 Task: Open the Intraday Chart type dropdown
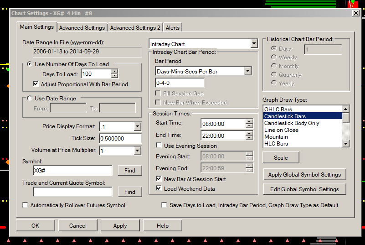pyautogui.click(x=254, y=43)
